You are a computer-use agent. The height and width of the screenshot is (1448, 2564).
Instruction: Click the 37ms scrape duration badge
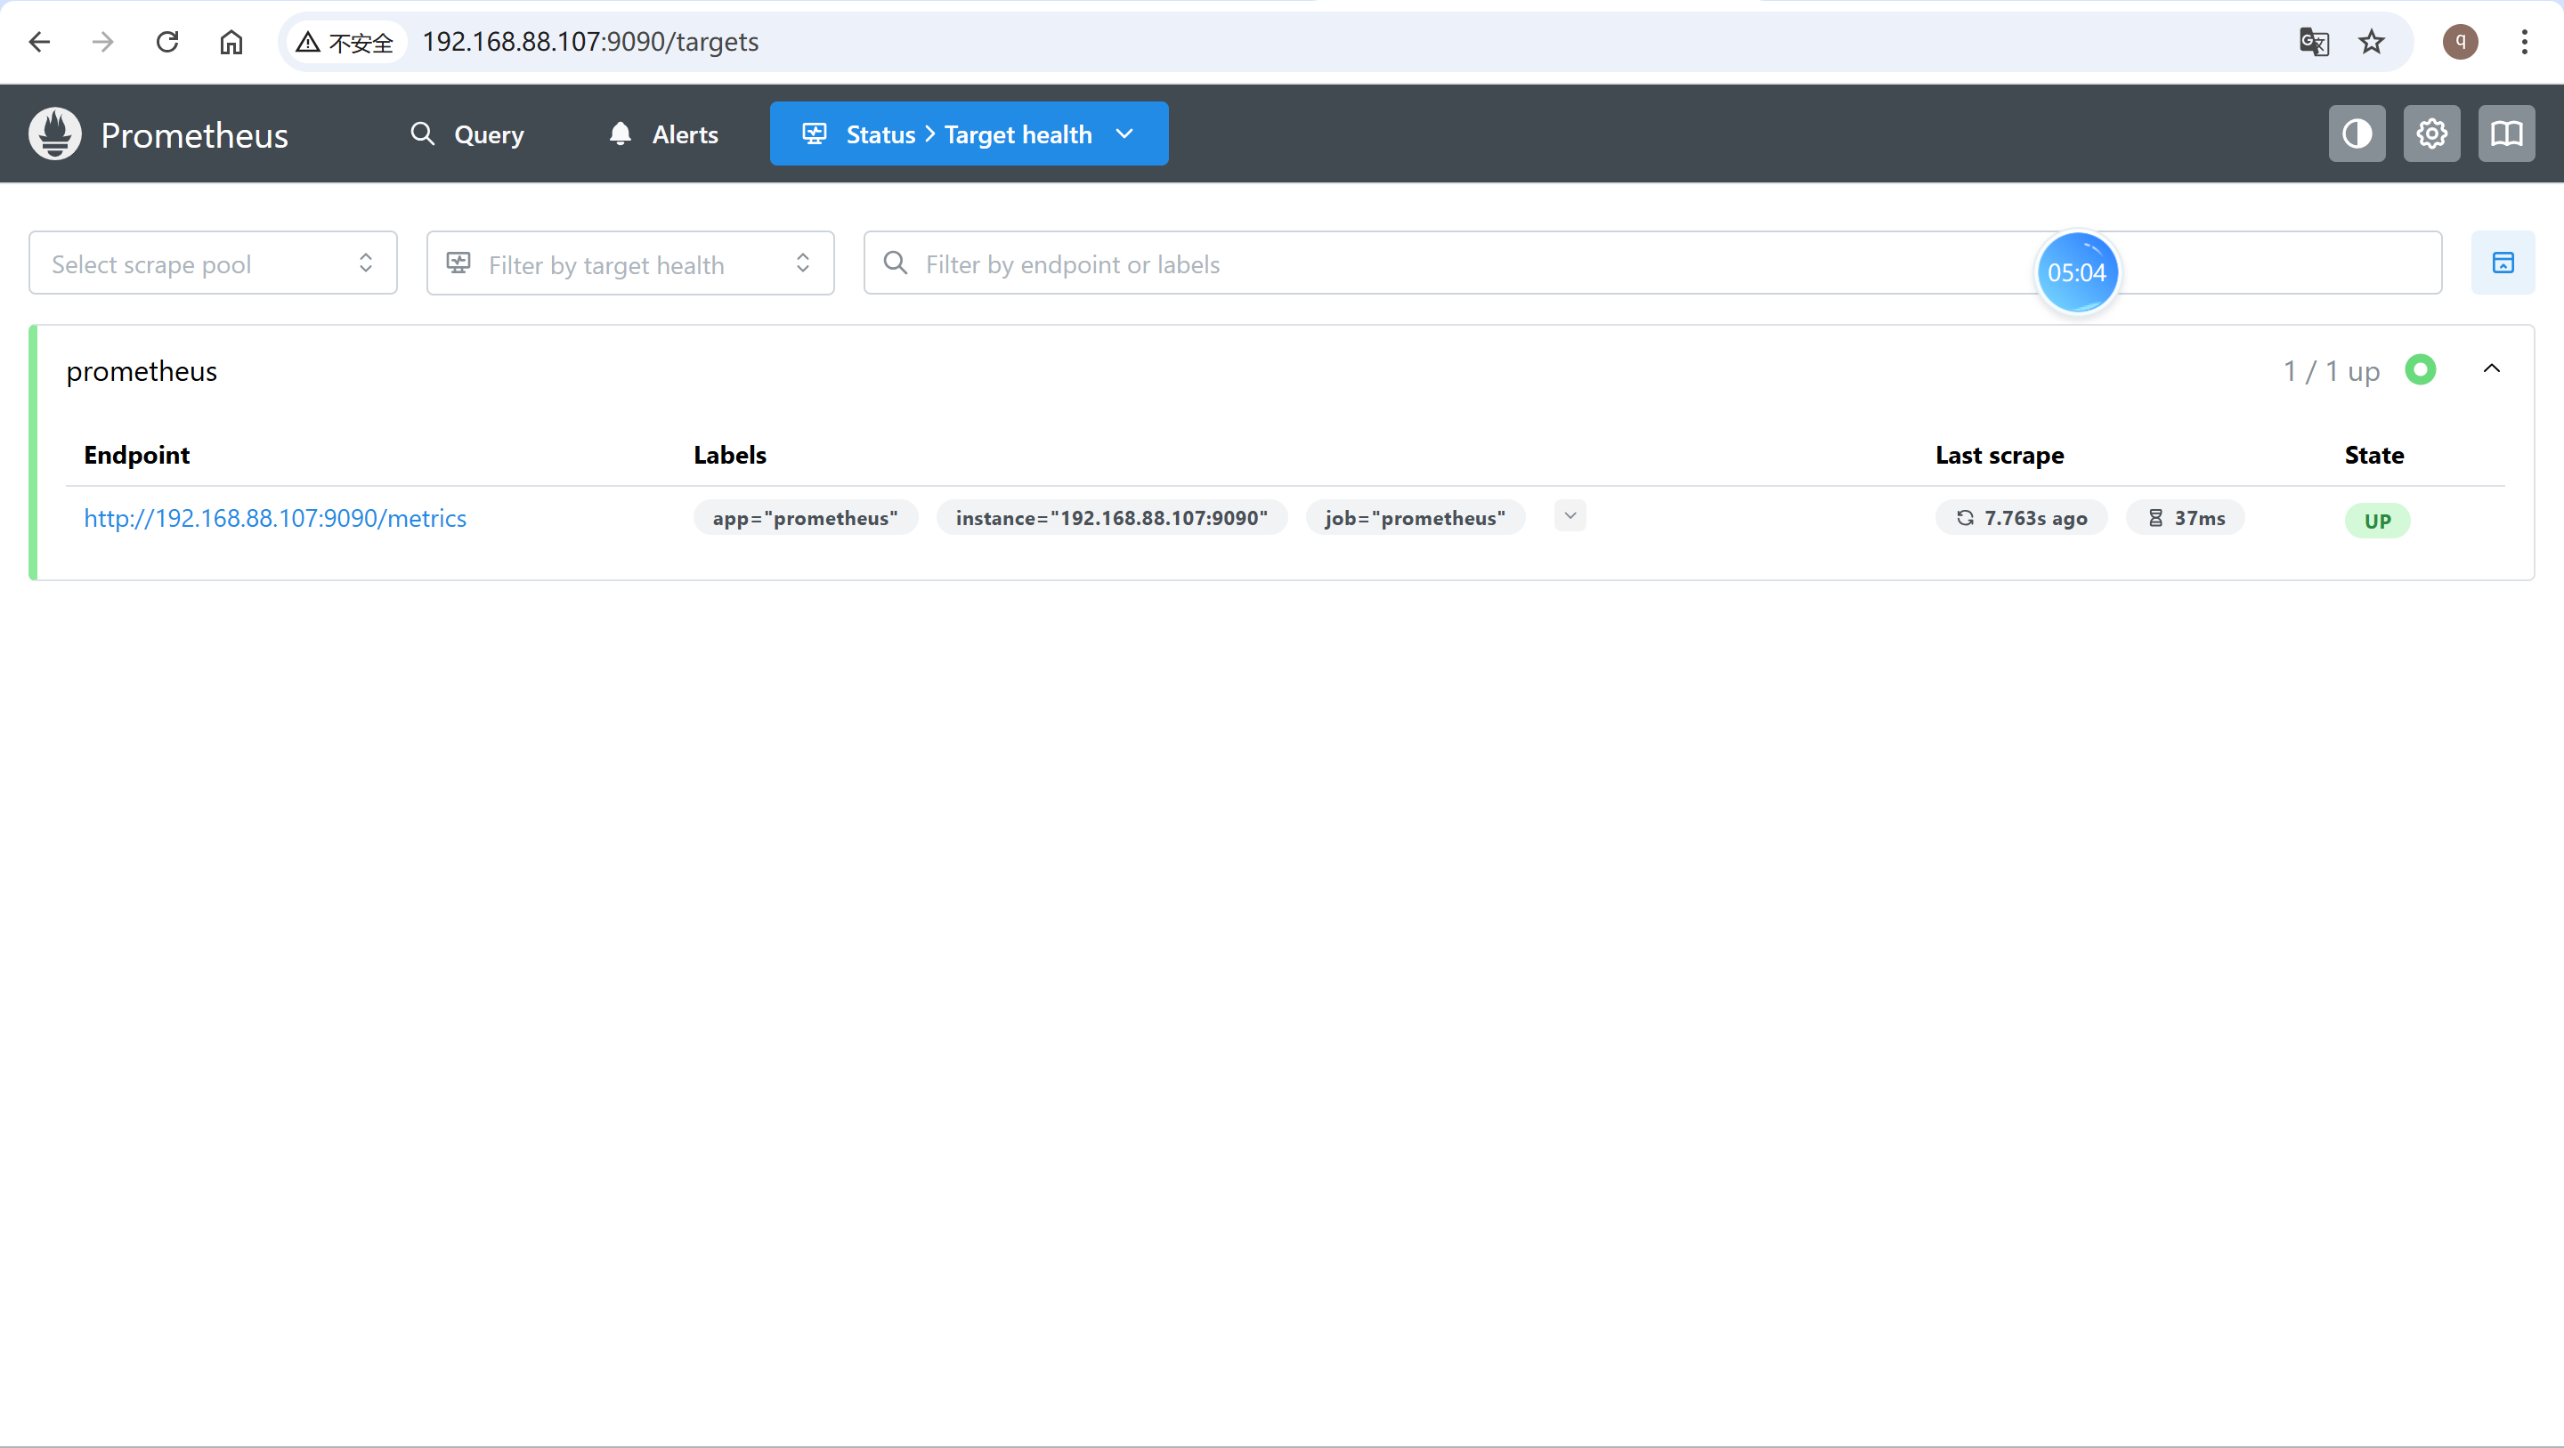point(2186,517)
